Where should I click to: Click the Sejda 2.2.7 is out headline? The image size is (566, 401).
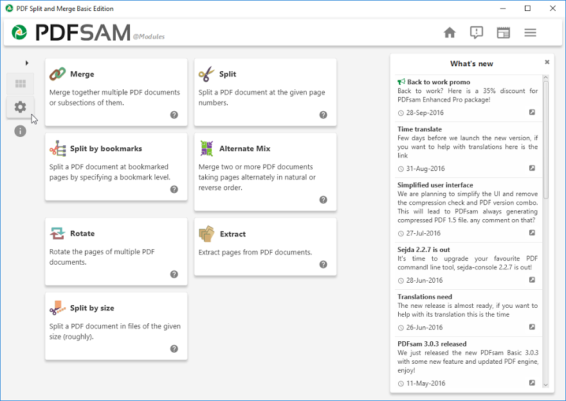coord(423,249)
